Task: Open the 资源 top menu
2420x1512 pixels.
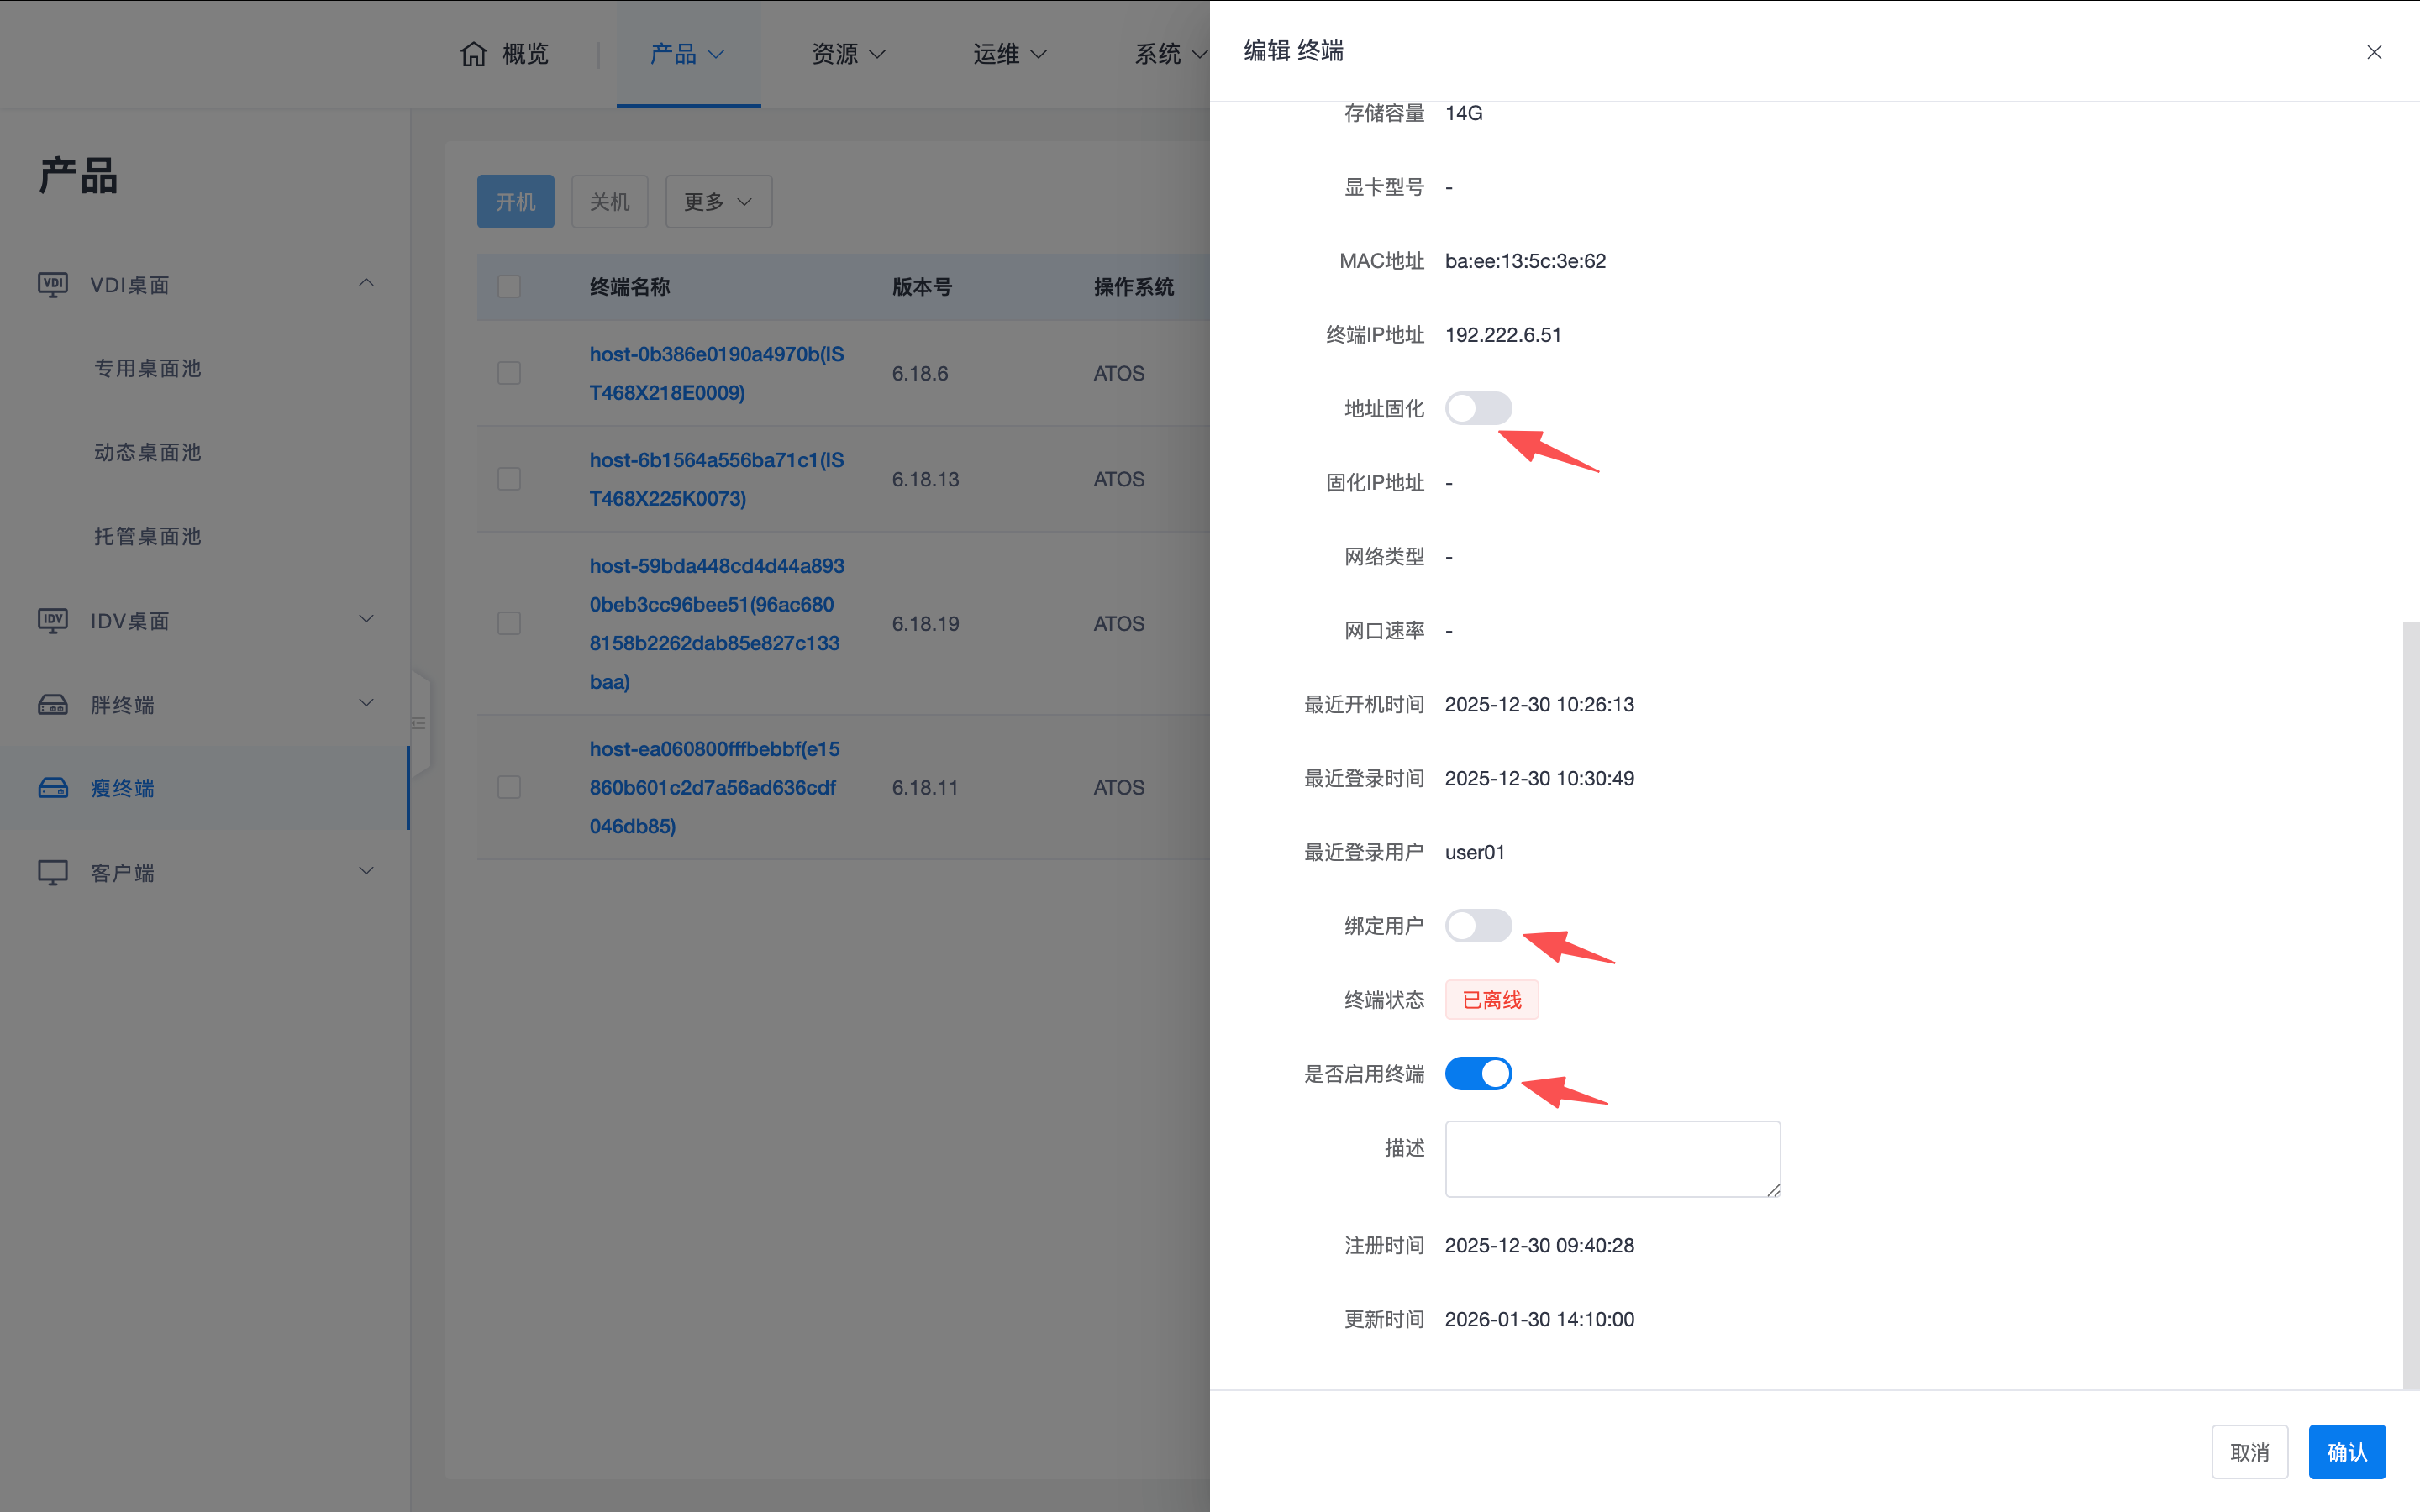Action: [848, 54]
